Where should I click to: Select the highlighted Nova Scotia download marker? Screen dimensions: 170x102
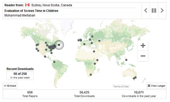click(x=59, y=45)
